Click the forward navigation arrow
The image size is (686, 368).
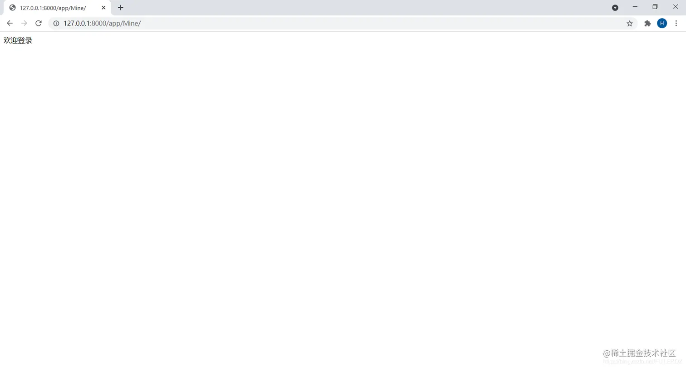point(24,23)
